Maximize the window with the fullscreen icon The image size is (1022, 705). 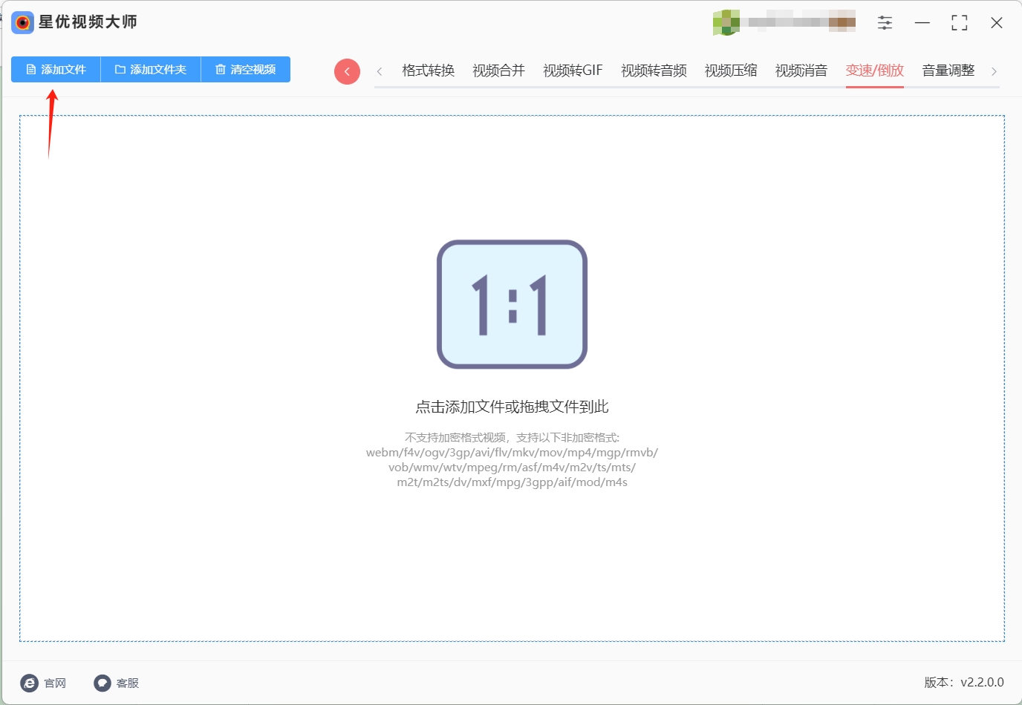[959, 23]
